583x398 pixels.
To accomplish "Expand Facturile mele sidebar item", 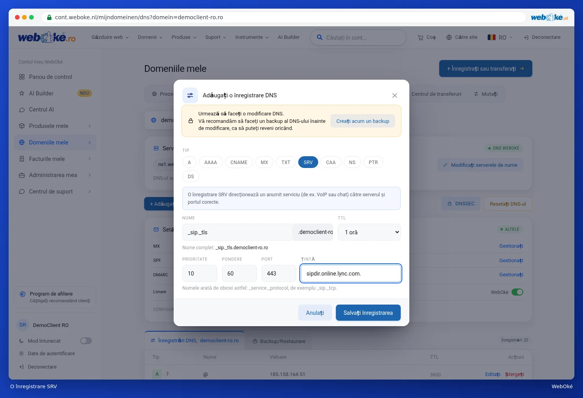I will coord(55,159).
